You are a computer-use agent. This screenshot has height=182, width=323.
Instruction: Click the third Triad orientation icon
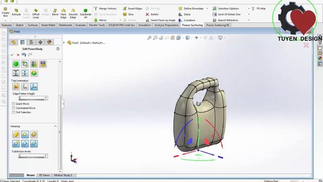click(34, 86)
